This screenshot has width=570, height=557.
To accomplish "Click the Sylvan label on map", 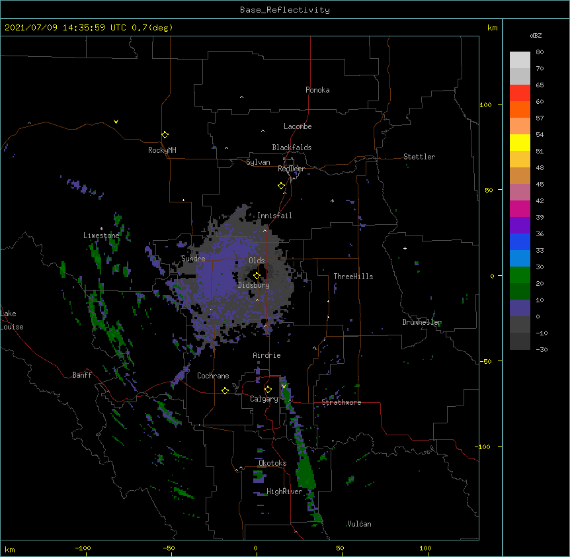I will point(258,162).
